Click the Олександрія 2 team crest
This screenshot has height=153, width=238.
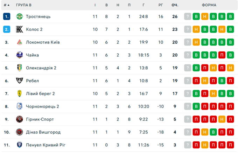point(19,68)
